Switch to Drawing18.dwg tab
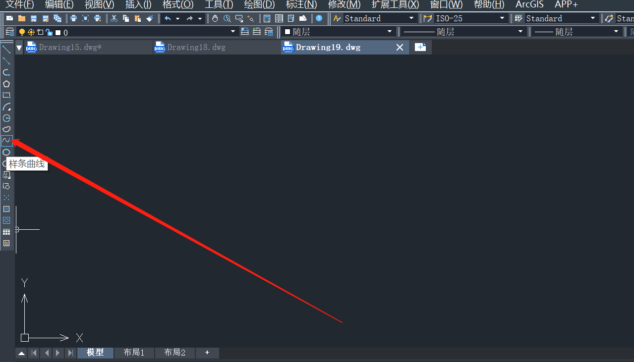 [217, 48]
